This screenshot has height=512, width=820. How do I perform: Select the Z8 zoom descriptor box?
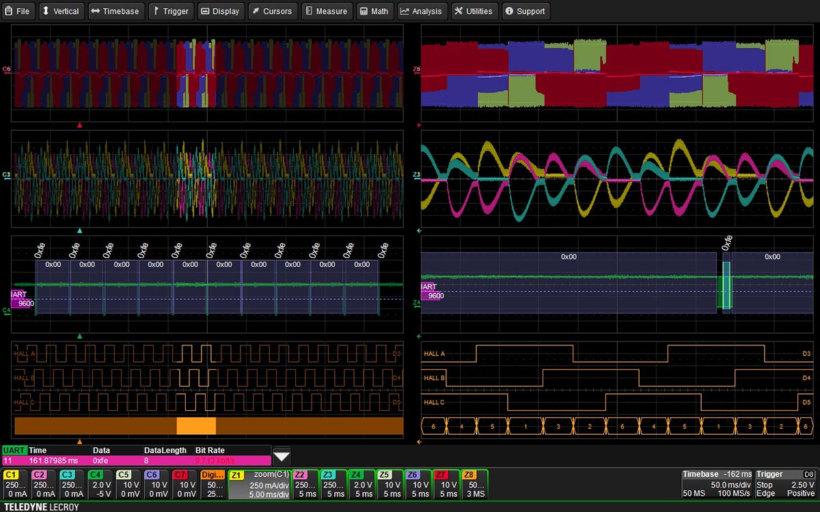[474, 484]
